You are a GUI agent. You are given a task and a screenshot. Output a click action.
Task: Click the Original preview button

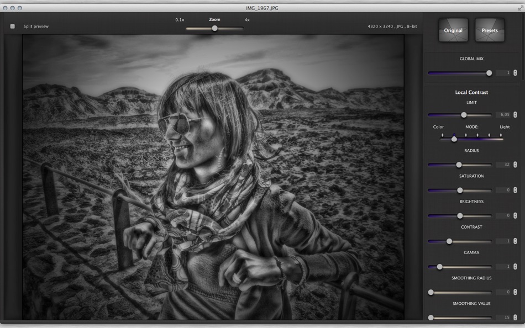(x=453, y=30)
